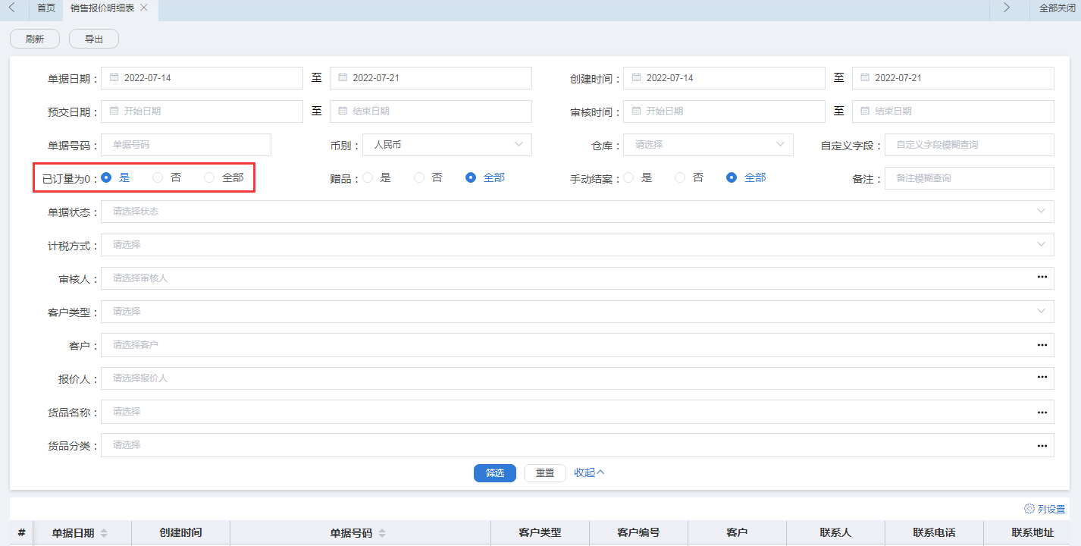Open the 客户 picker ellipsis icon
Viewport: 1081px width, 546px height.
1042,344
